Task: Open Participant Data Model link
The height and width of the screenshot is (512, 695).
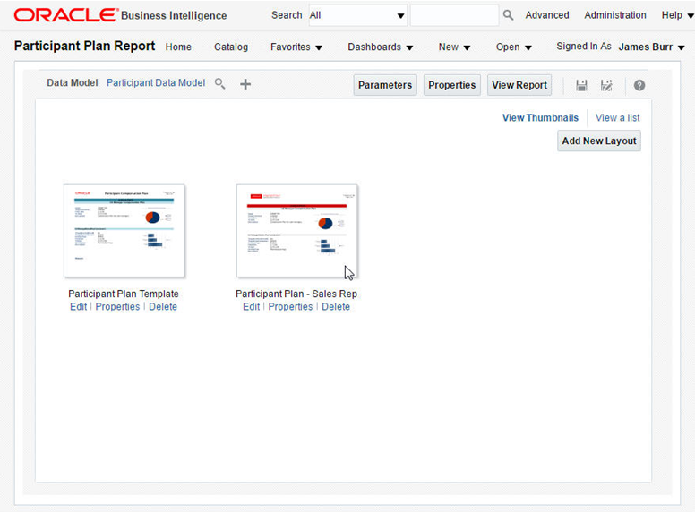Action: pyautogui.click(x=156, y=83)
